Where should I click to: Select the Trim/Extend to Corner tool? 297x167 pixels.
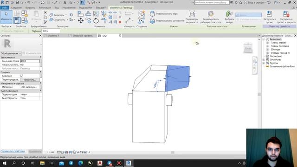pyautogui.click(x=103, y=20)
